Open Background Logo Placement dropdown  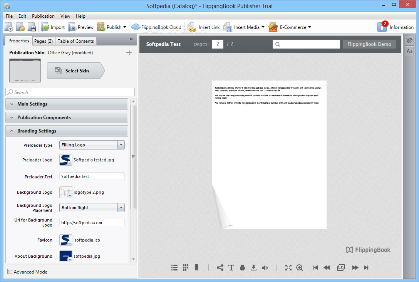coord(92,208)
